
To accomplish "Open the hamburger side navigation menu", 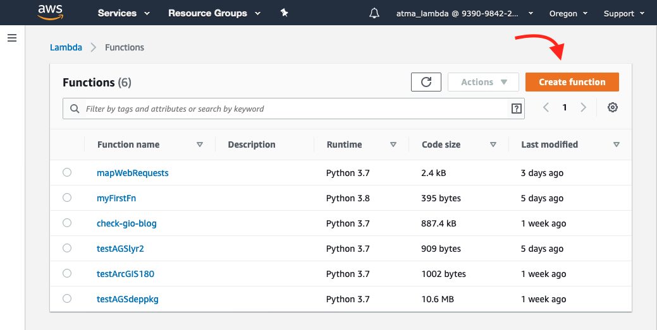I will [x=12, y=38].
